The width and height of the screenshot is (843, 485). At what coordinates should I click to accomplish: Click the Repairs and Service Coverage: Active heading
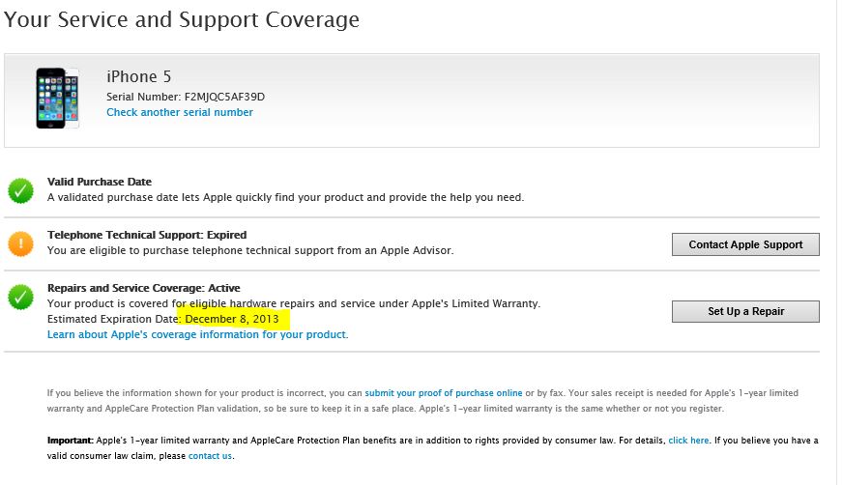point(144,288)
